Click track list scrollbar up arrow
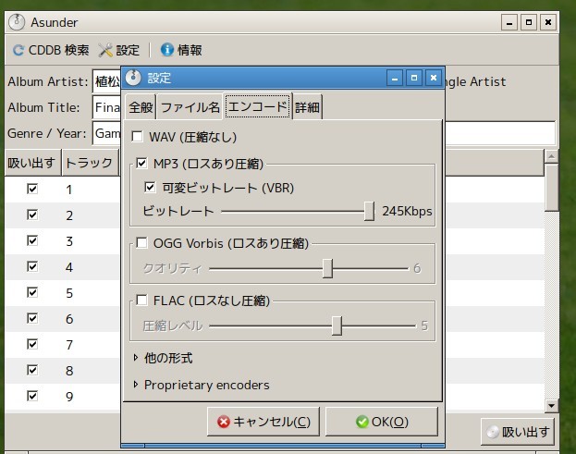The image size is (576, 454). [551, 156]
